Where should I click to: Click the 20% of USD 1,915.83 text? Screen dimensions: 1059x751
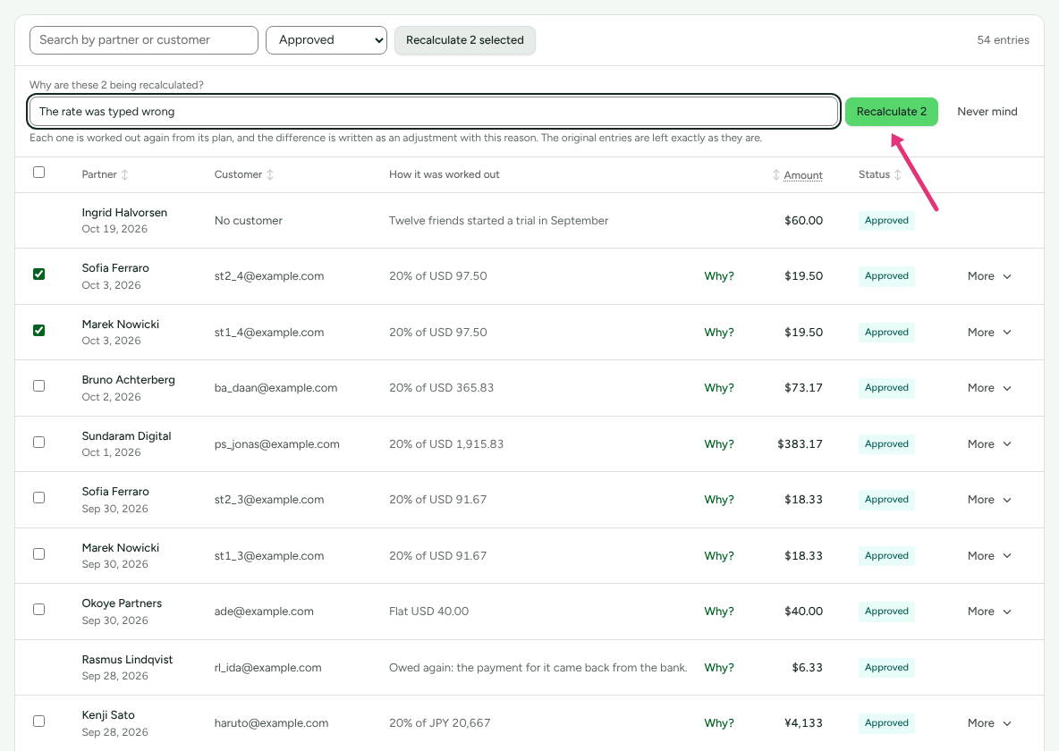point(446,443)
